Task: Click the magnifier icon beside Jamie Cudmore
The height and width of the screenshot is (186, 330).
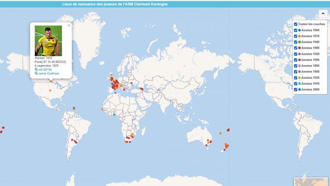Action: 36,73
